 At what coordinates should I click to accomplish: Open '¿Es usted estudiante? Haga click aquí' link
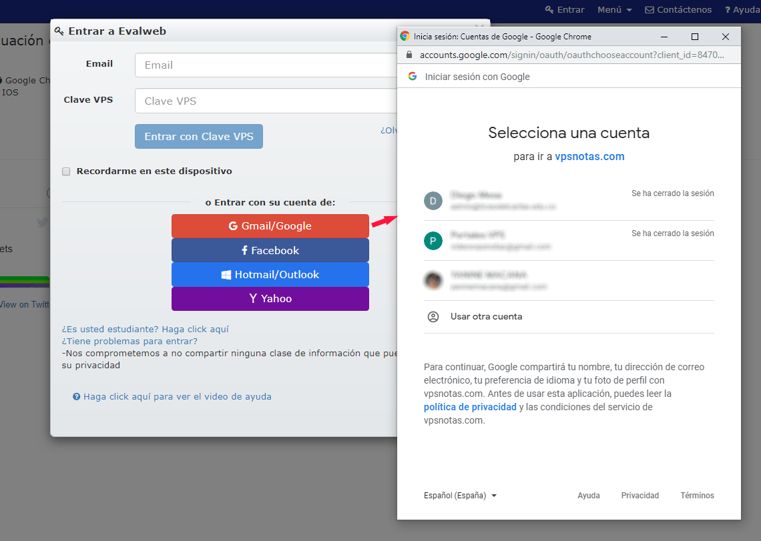pyautogui.click(x=145, y=329)
